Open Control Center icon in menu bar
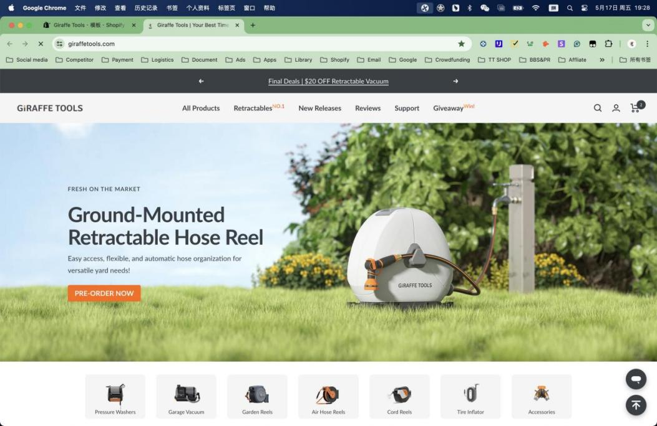 pyautogui.click(x=584, y=8)
